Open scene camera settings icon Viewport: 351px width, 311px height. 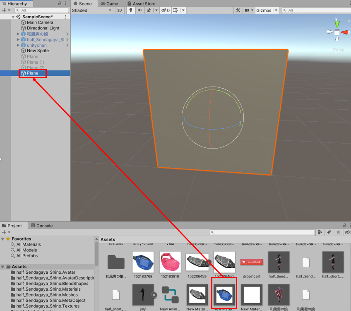(x=247, y=10)
